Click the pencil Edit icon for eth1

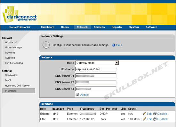(144, 119)
